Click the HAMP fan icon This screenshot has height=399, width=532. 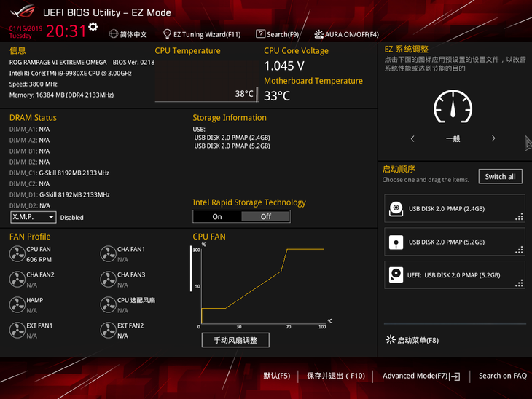pos(17,305)
